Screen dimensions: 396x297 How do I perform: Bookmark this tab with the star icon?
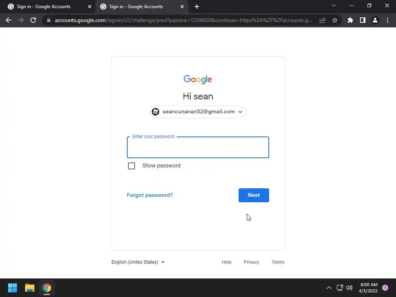335,20
